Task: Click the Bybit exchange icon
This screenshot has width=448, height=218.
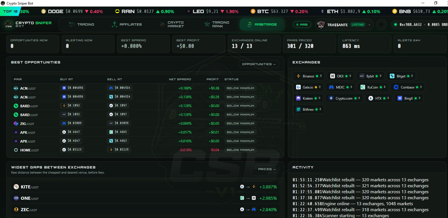Action: (x=362, y=76)
